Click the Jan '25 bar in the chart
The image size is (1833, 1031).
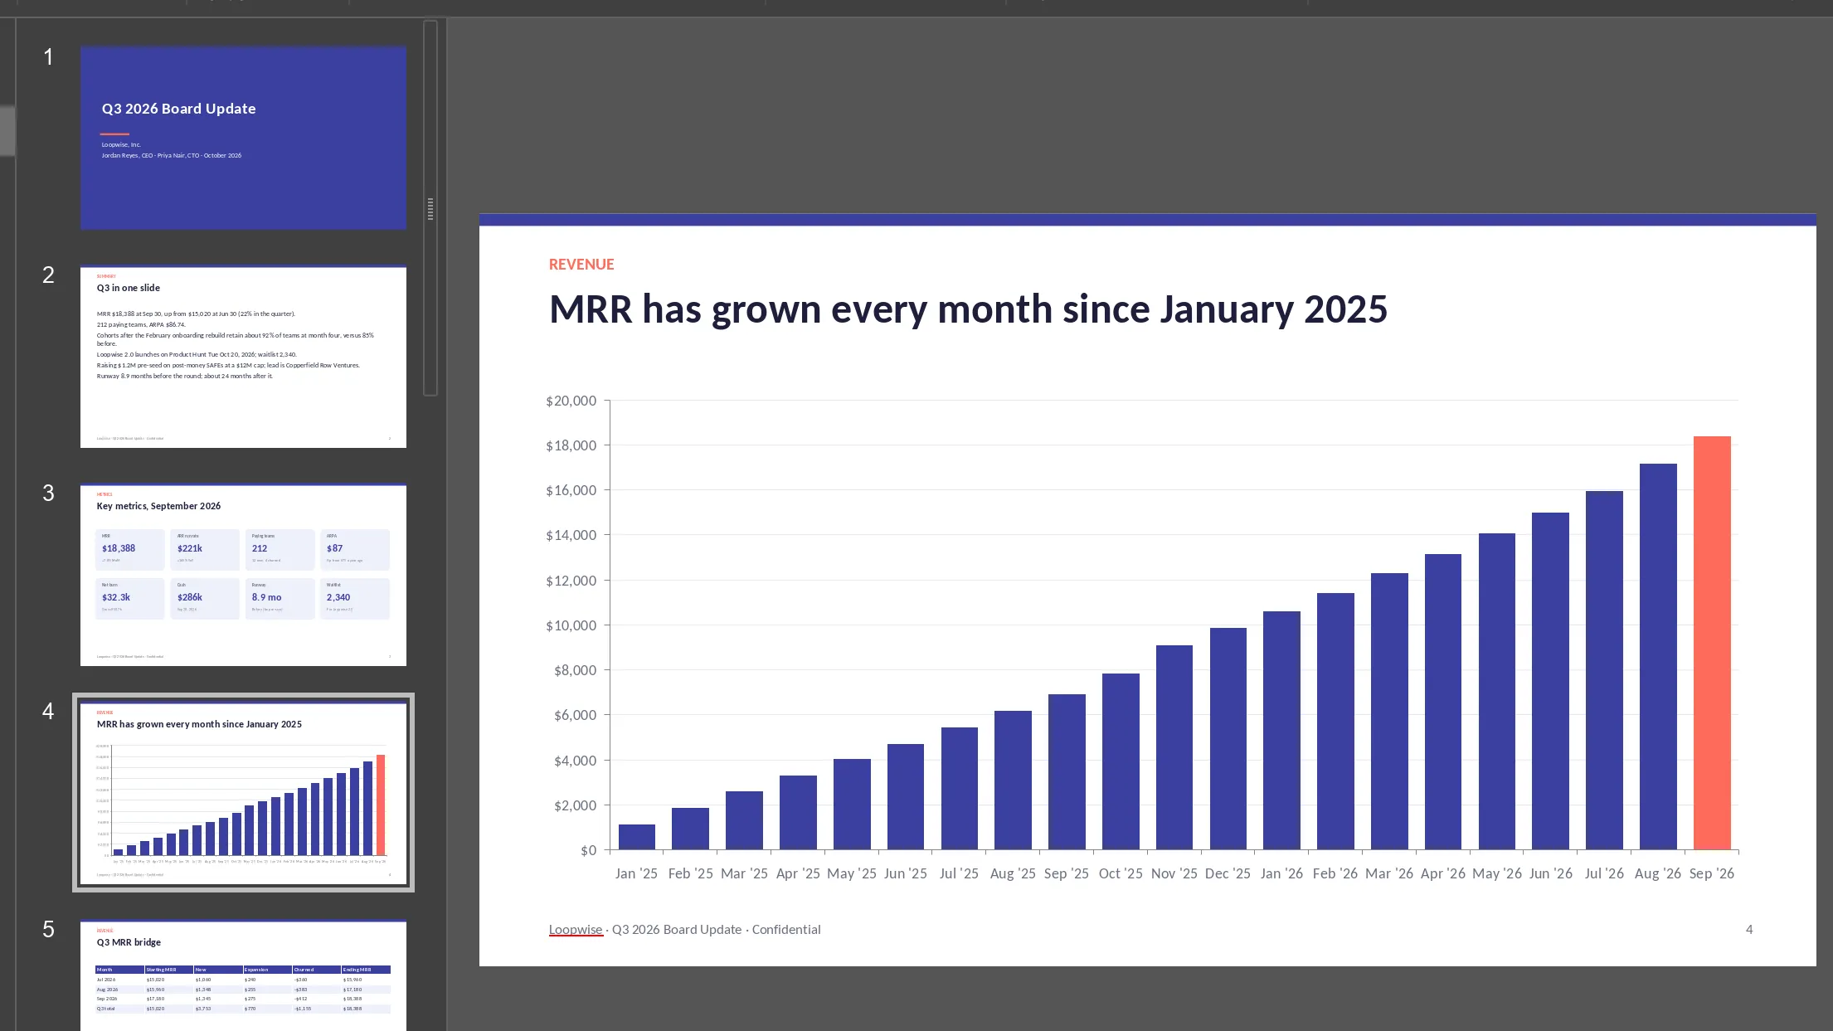point(637,837)
